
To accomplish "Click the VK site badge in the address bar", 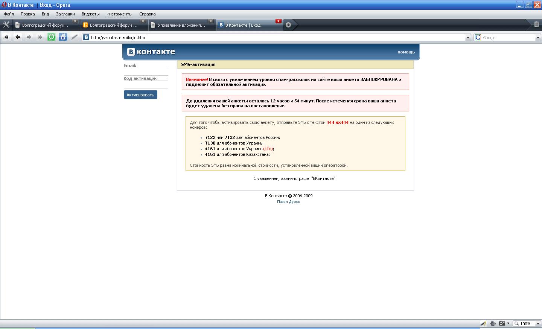I will point(86,38).
